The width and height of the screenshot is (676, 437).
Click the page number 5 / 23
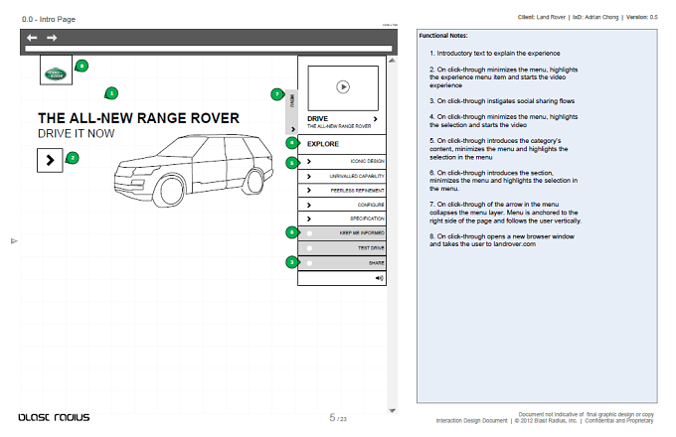(x=338, y=417)
